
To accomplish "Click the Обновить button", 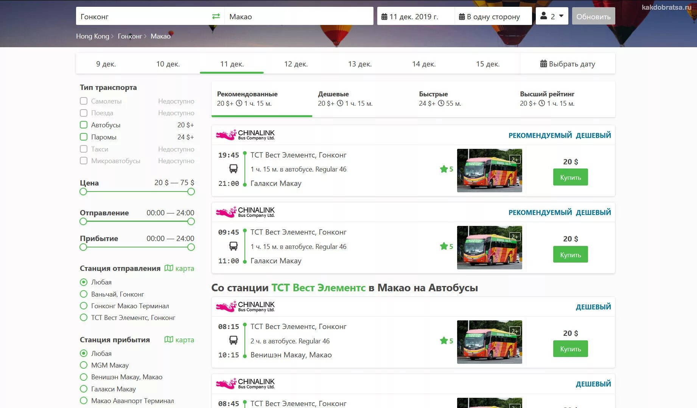I will pos(593,16).
